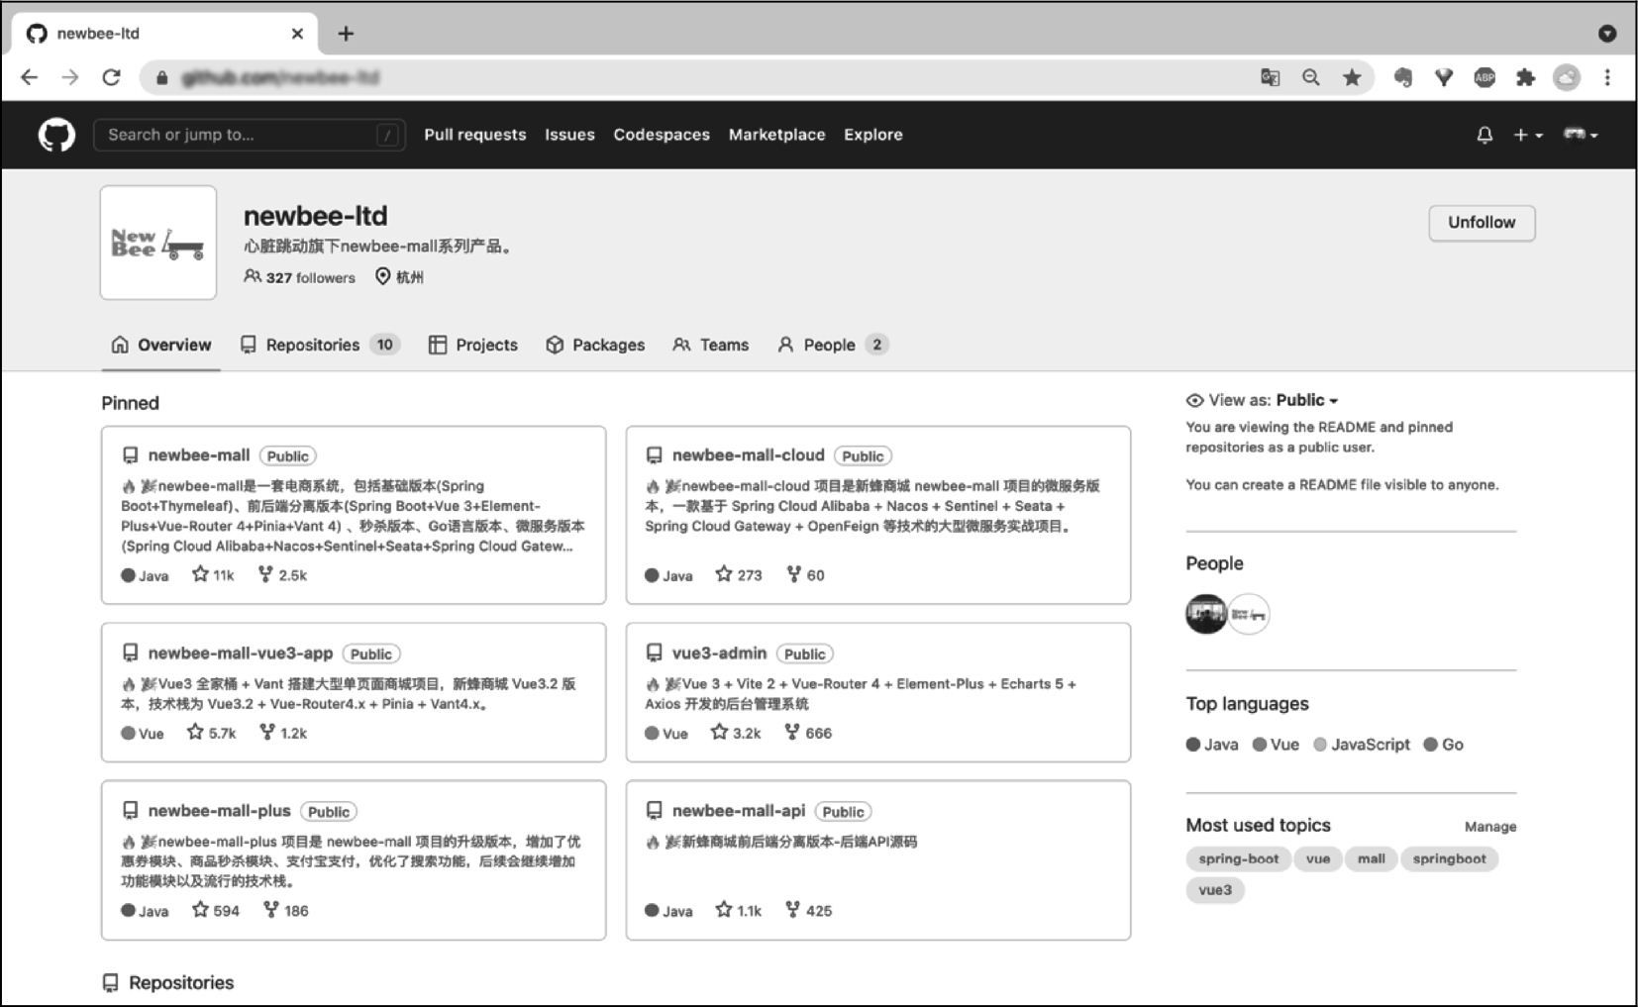Select the vue3 topic tag
The height and width of the screenshot is (1007, 1638).
1215,890
